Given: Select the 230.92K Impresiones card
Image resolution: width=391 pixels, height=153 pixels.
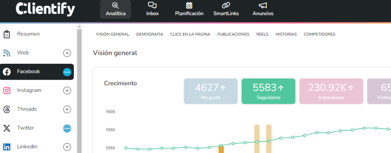Looking at the screenshot, I should click(331, 91).
